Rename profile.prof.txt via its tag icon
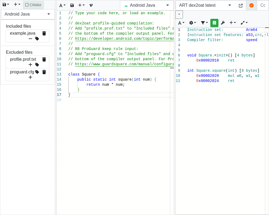Viewport: 269px width, 215px height. click(37, 65)
